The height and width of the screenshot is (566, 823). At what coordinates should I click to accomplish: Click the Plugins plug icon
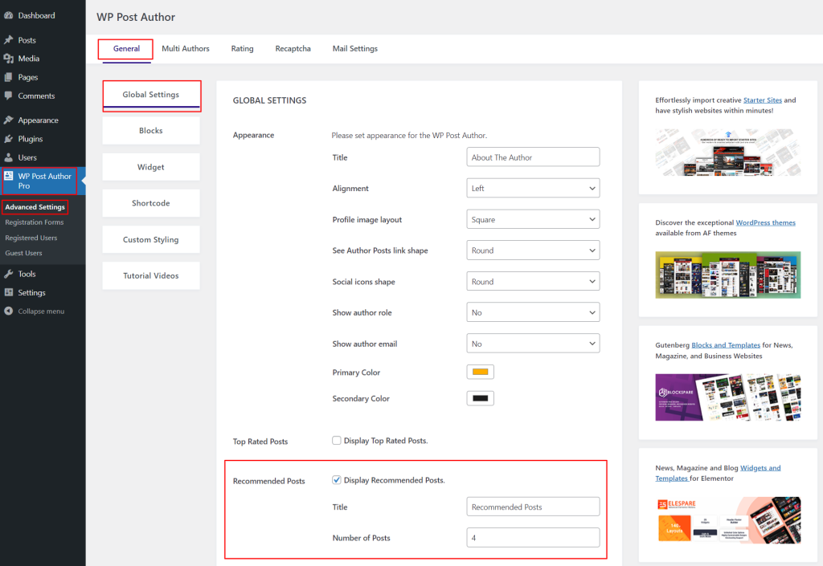pyautogui.click(x=8, y=139)
